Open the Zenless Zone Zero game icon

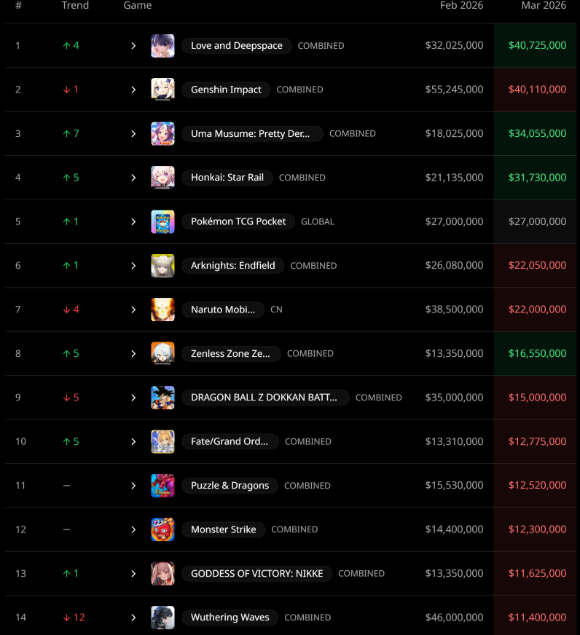[162, 353]
